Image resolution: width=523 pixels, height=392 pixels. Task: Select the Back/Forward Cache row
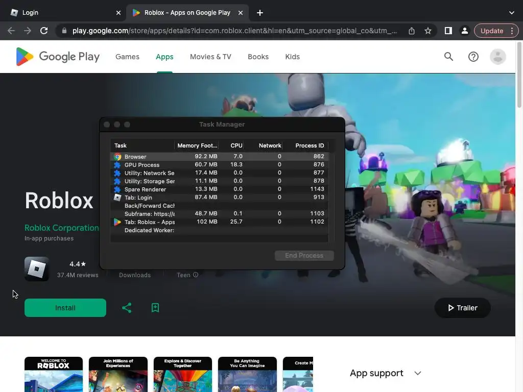coord(220,205)
